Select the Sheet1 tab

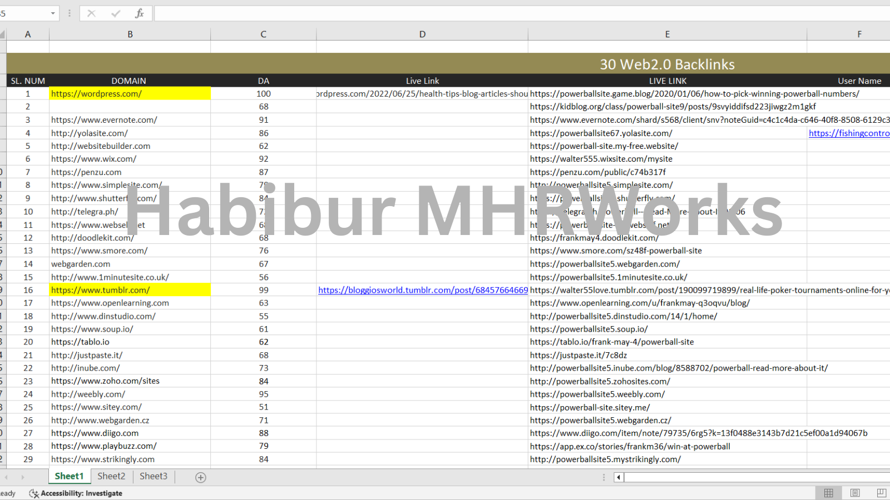[69, 476]
